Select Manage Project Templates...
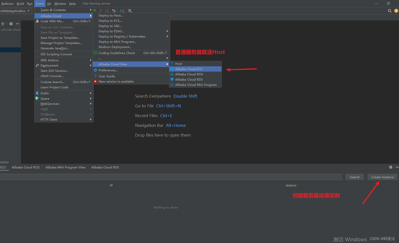Screen dimensions: 399x243 pyautogui.click(x=64, y=43)
